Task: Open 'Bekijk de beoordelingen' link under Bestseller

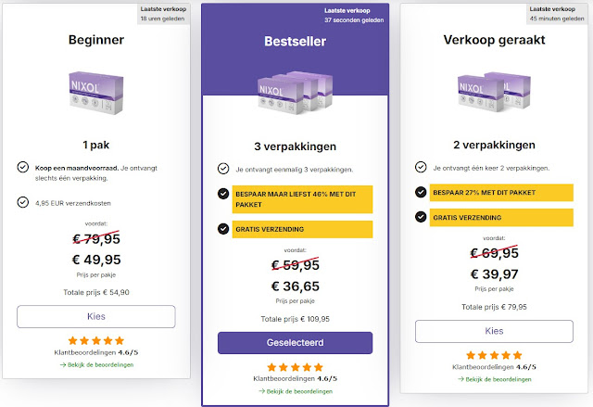Action: coord(295,390)
